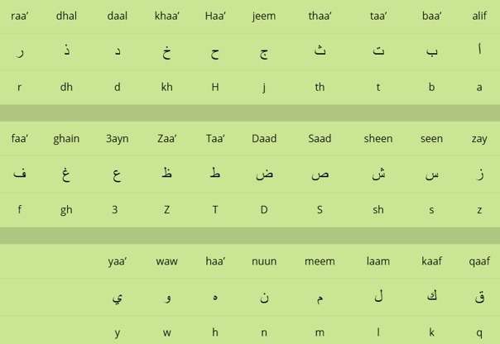
Task: Click the letter name "laam"
Action: pos(378,261)
